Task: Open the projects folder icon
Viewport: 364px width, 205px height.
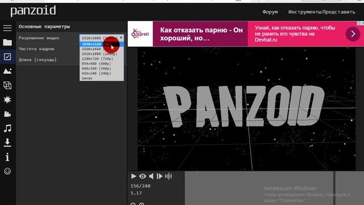Action: click(7, 42)
